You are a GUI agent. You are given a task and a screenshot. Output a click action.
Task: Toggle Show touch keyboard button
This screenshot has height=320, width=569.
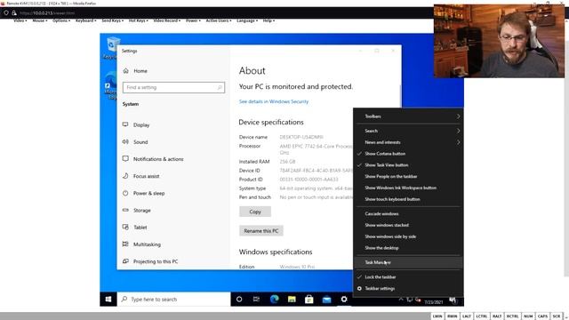(x=408, y=199)
